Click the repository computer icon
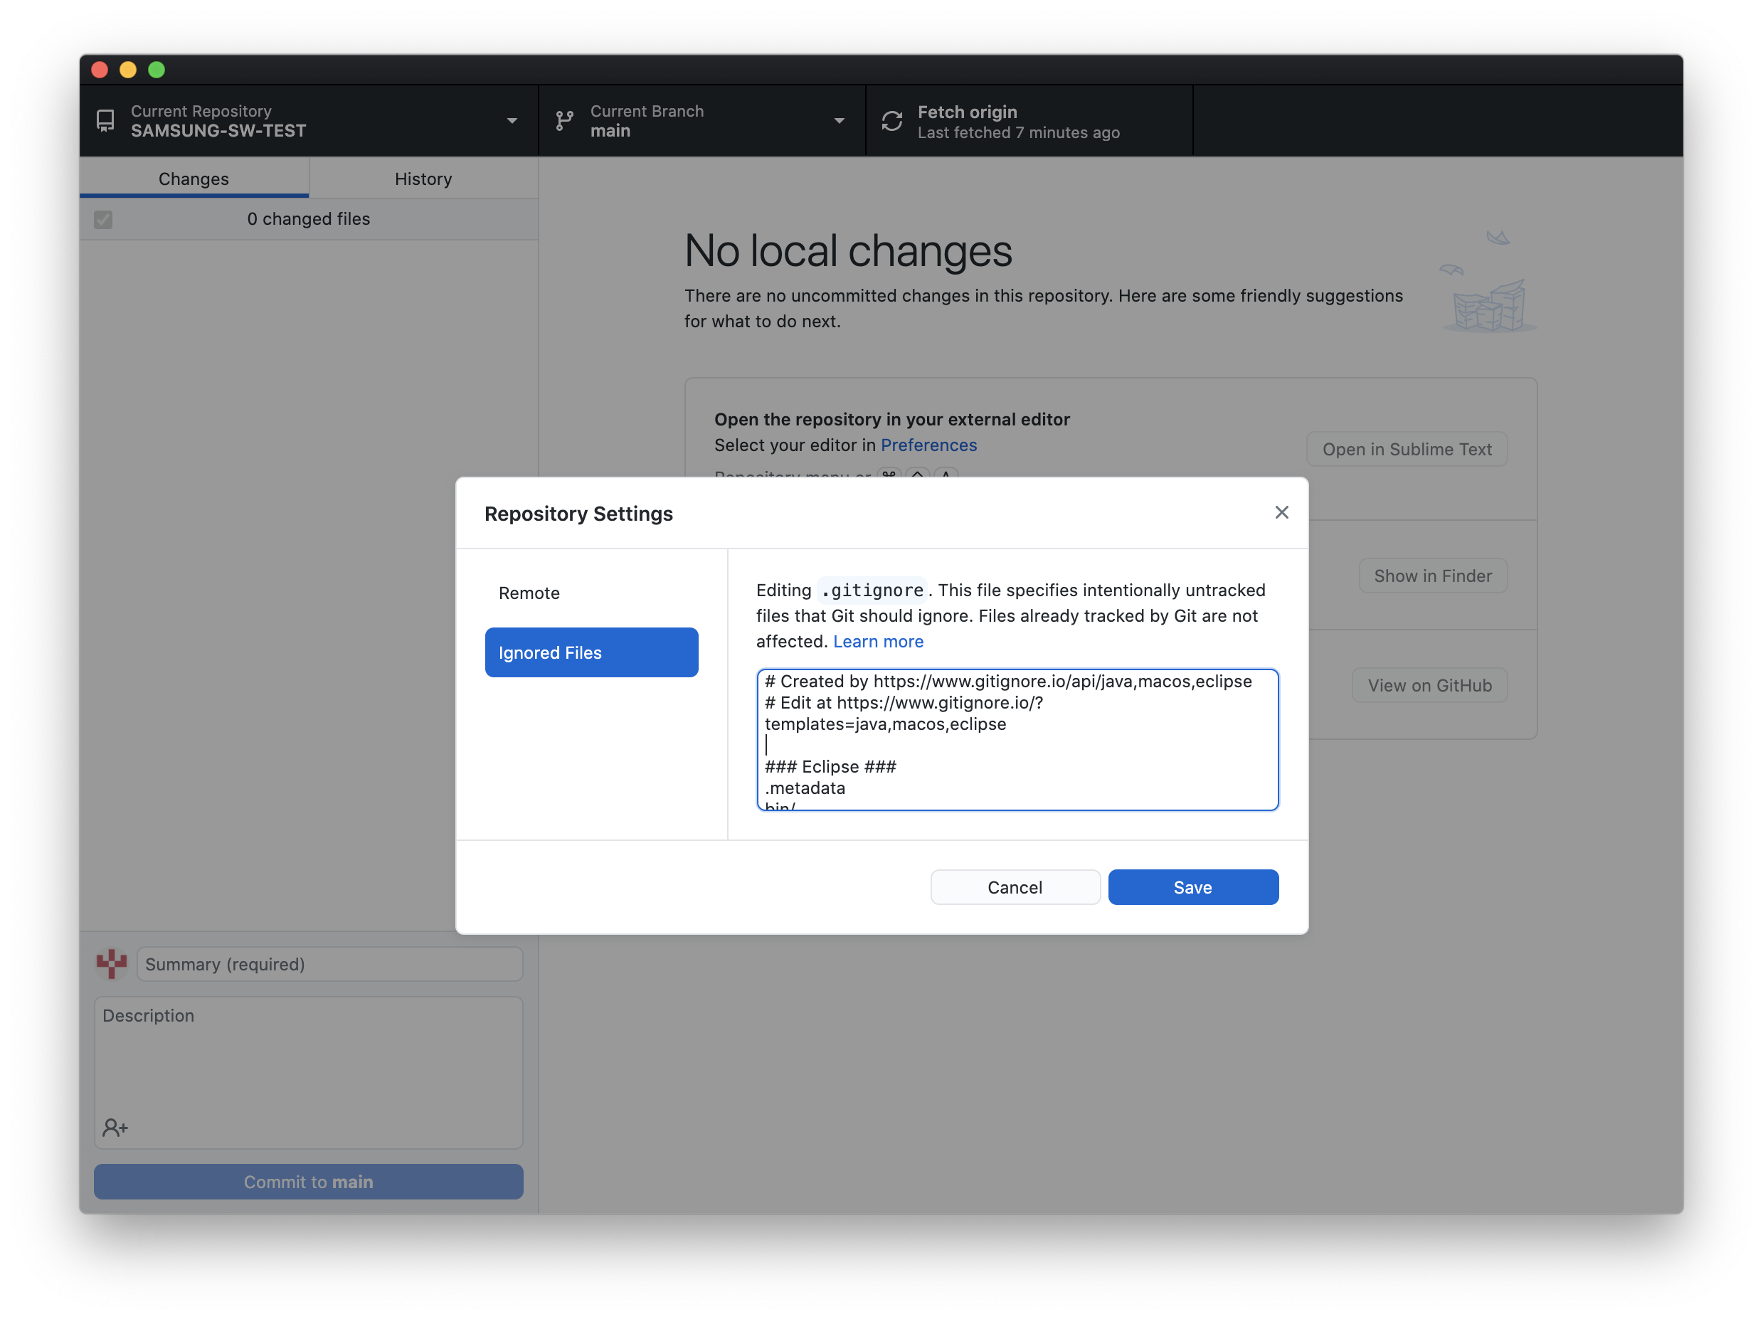The image size is (1763, 1319). click(x=105, y=121)
